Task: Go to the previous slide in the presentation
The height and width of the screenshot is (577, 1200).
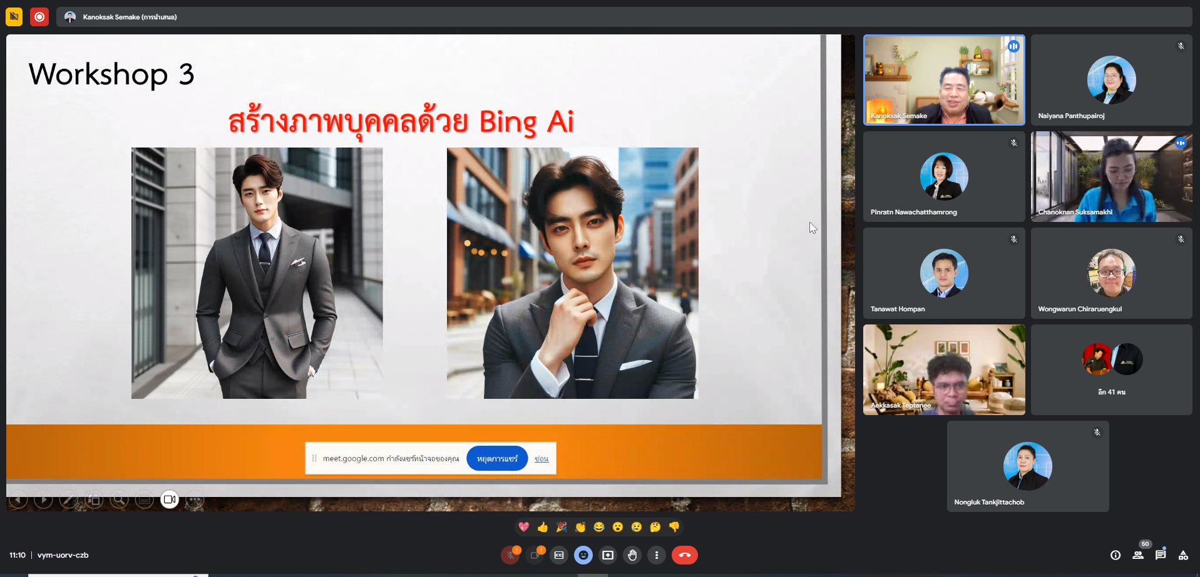Action: [18, 499]
